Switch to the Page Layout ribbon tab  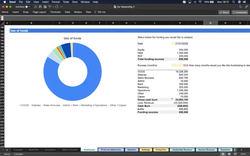(x=40, y=12)
